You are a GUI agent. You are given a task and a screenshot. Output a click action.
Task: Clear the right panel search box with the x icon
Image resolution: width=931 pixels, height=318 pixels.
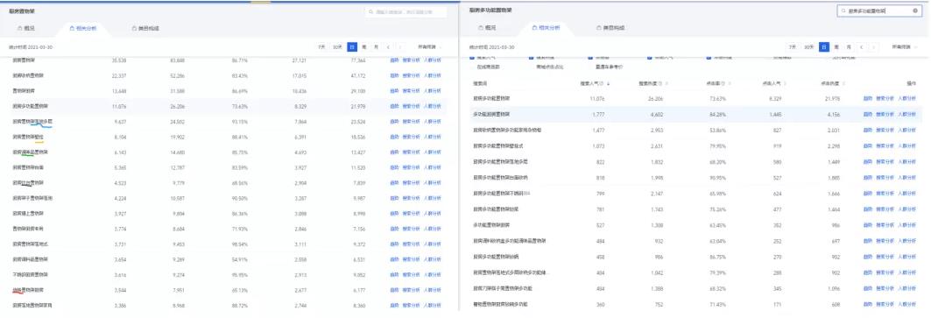915,11
